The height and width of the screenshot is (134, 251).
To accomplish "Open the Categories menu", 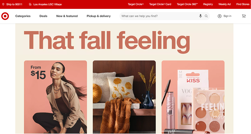I will (x=23, y=16).
